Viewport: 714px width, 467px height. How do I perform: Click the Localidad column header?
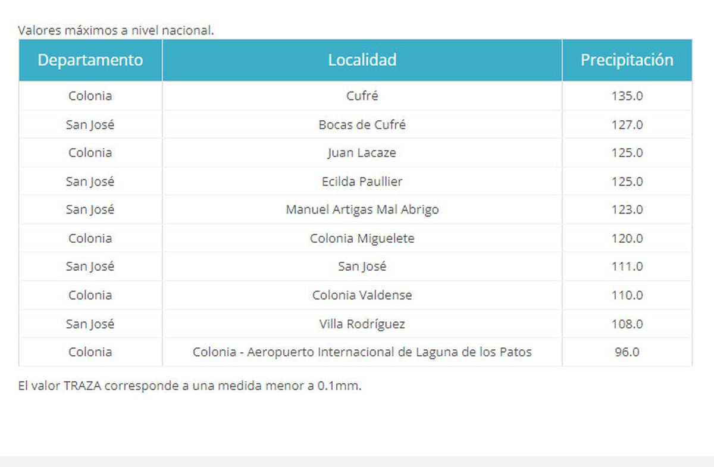click(362, 60)
